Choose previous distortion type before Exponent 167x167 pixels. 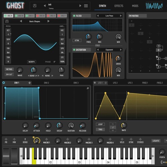[x=98, y=50]
